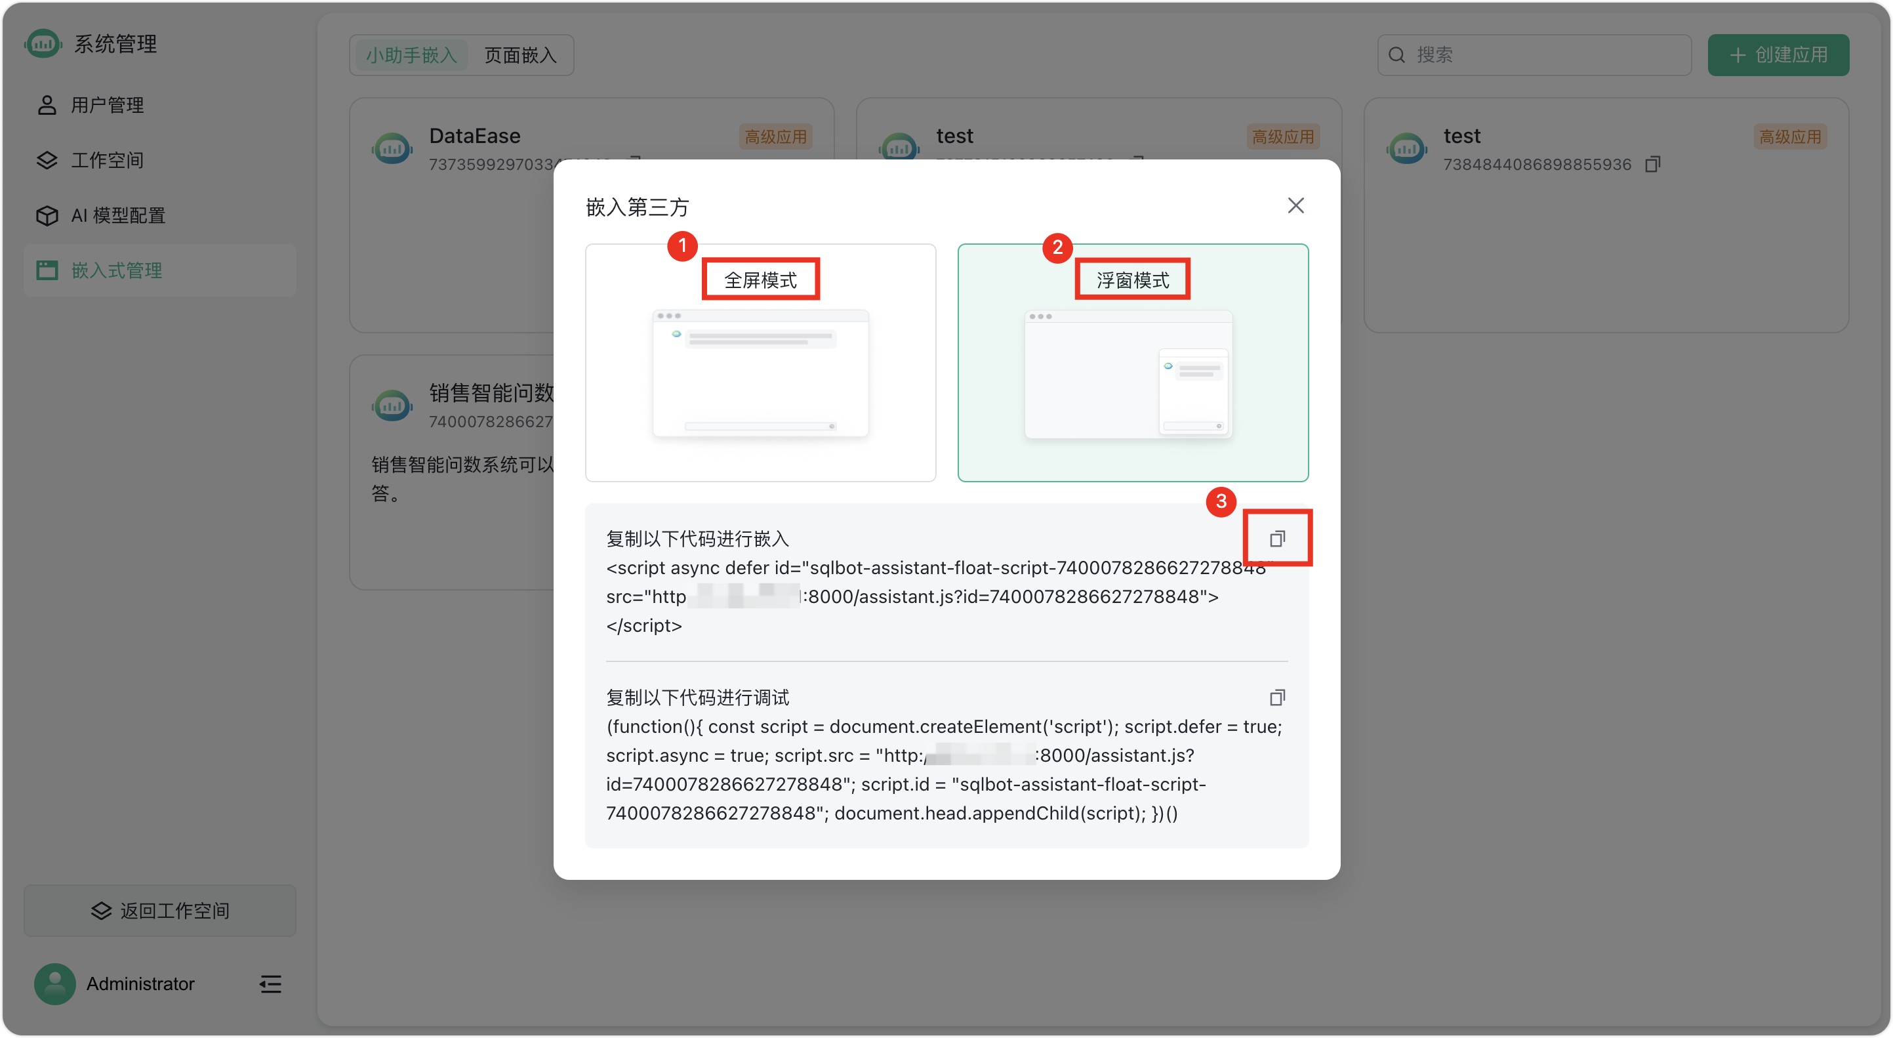Screen dimensions: 1893x1038
Task: Copy the debug code snippet
Action: click(x=1276, y=697)
